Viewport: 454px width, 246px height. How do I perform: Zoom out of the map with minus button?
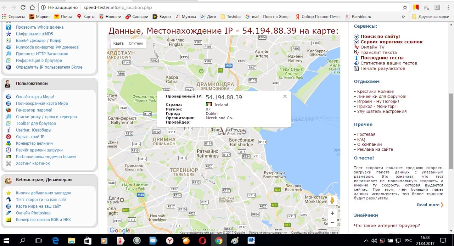pos(332,223)
